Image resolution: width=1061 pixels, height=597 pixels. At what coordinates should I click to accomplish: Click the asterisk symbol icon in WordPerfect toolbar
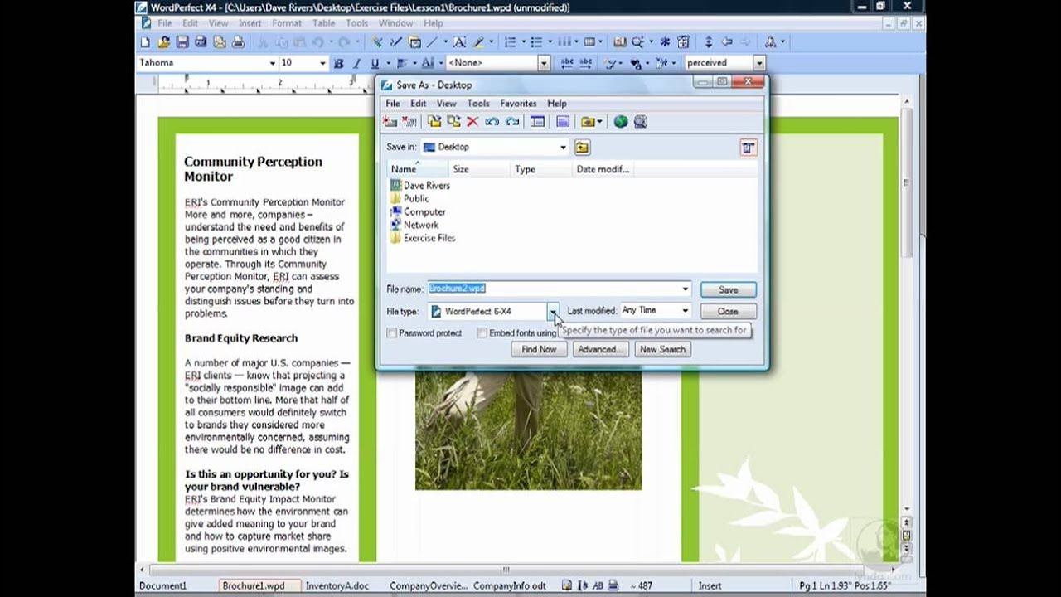pos(665,42)
